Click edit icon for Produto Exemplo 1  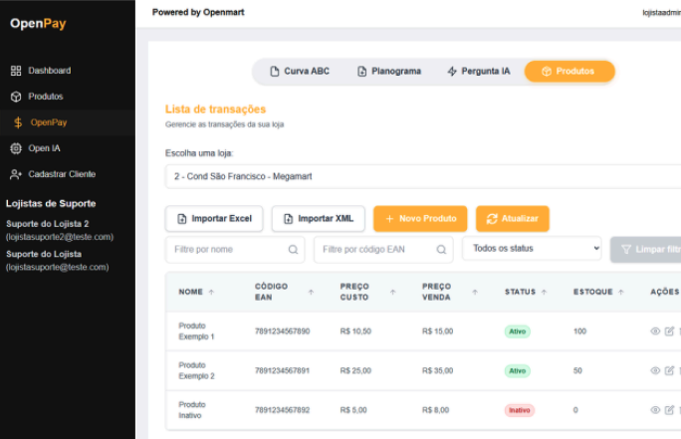(x=669, y=330)
